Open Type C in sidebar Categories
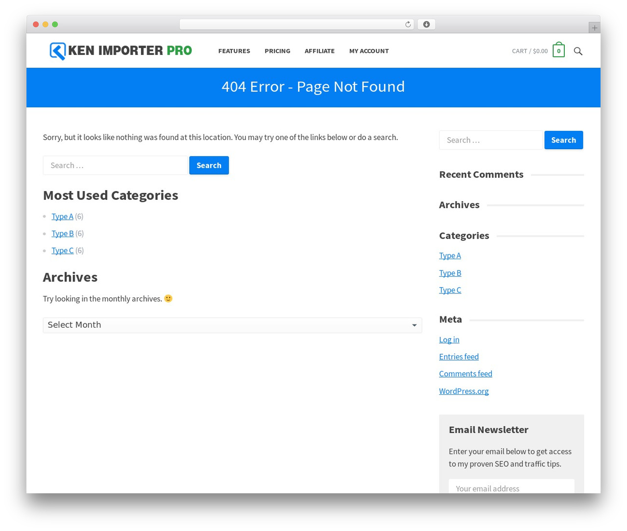This screenshot has width=627, height=531. click(450, 290)
